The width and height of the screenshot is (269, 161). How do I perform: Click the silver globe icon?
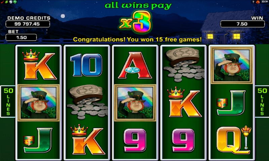[x=11, y=2]
